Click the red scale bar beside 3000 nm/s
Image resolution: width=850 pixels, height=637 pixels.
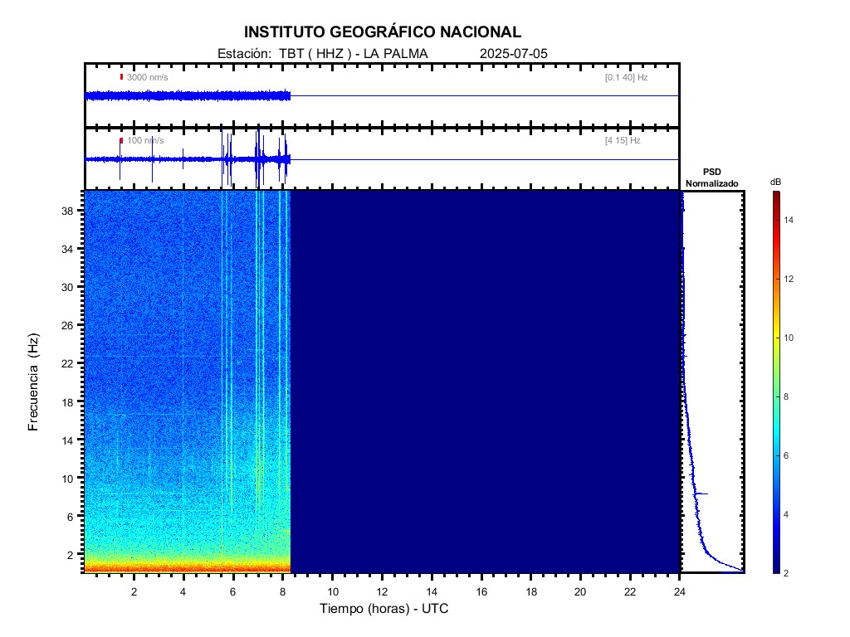pyautogui.click(x=121, y=77)
